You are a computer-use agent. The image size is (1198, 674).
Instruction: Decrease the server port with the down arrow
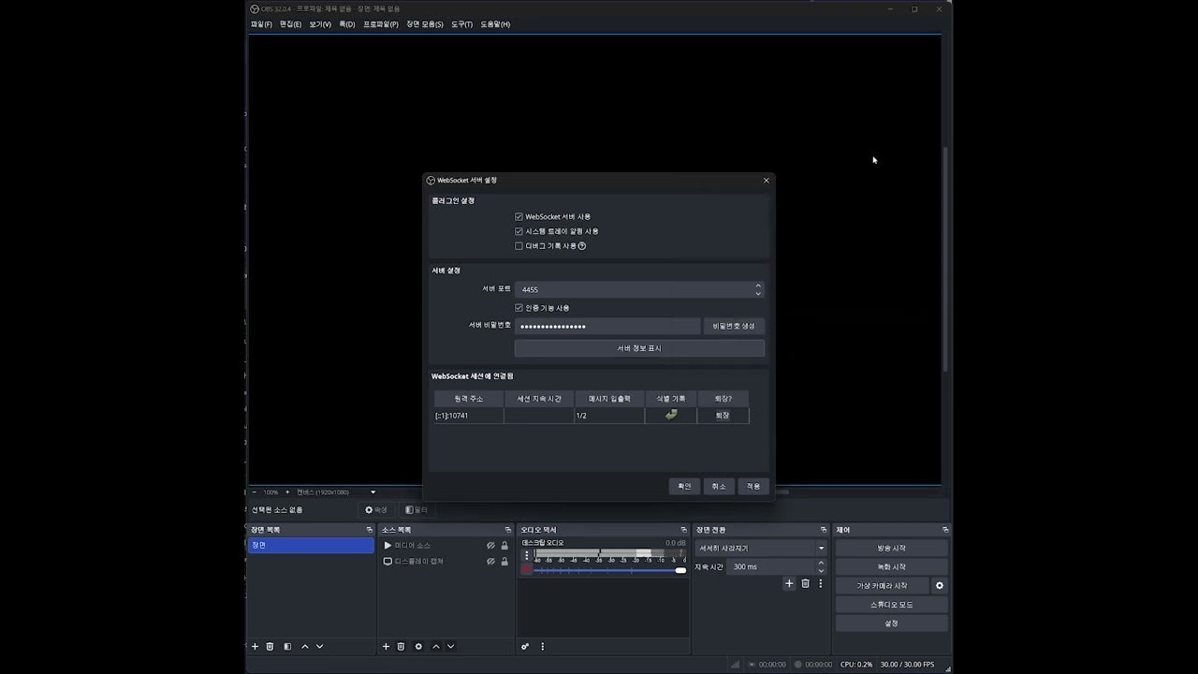pos(758,294)
